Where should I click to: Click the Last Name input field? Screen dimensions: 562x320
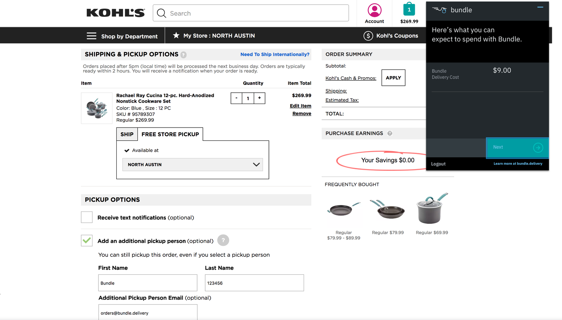tap(254, 283)
